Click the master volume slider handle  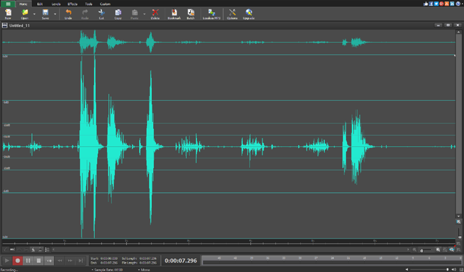tap(447, 270)
